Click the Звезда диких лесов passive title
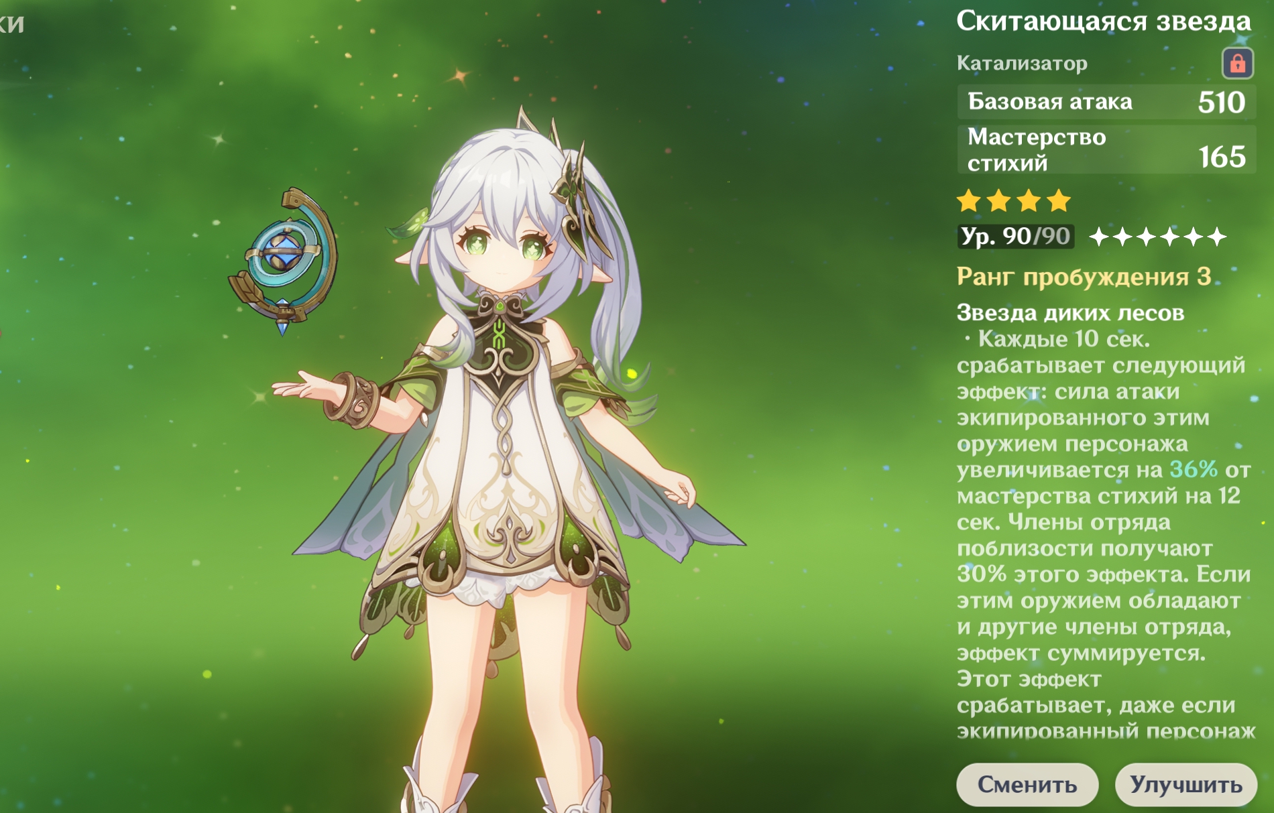The width and height of the screenshot is (1274, 813). (1070, 312)
